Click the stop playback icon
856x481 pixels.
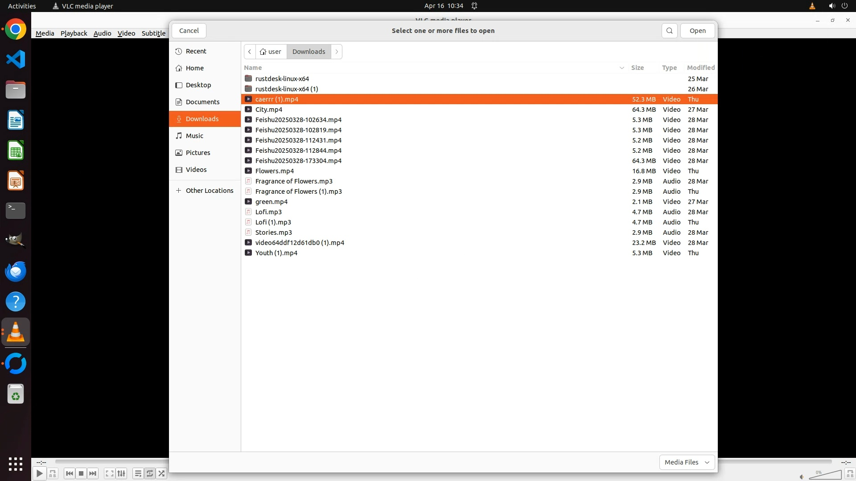(x=81, y=473)
